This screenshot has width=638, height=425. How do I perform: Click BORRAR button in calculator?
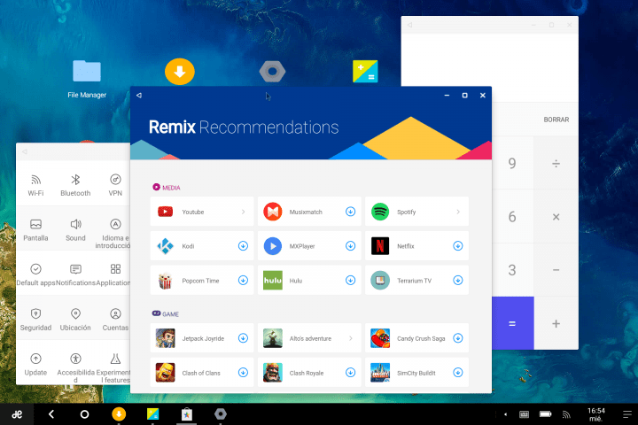click(556, 120)
